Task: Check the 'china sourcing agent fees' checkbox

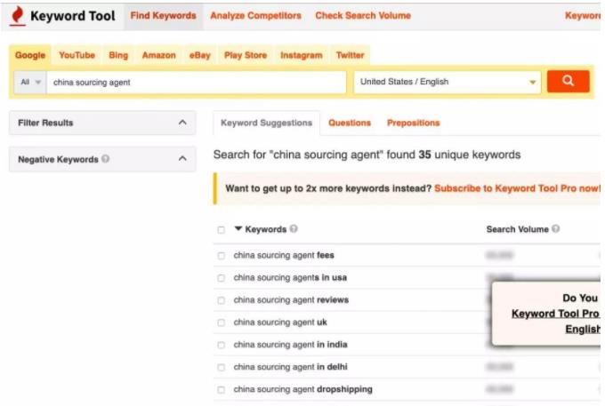Action: pyautogui.click(x=222, y=256)
